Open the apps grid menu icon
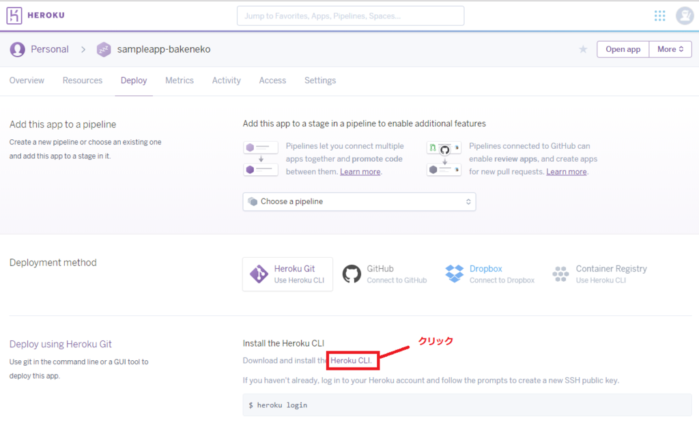Screen dimensions: 699x425 tap(660, 16)
